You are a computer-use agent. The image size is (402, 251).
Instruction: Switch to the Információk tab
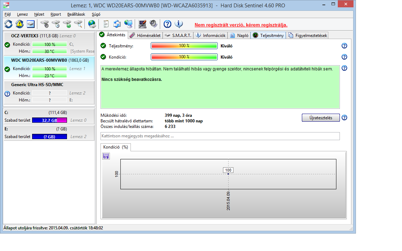(x=210, y=35)
